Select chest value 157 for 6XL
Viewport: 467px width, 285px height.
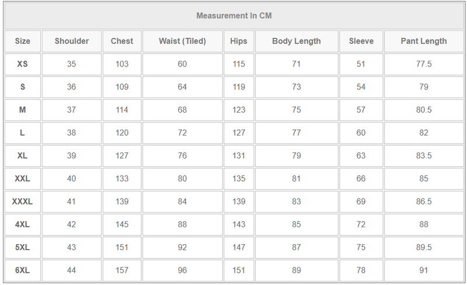coord(122,270)
